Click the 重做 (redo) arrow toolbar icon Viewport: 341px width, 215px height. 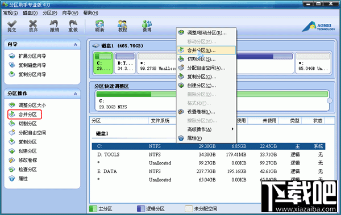tap(73, 26)
